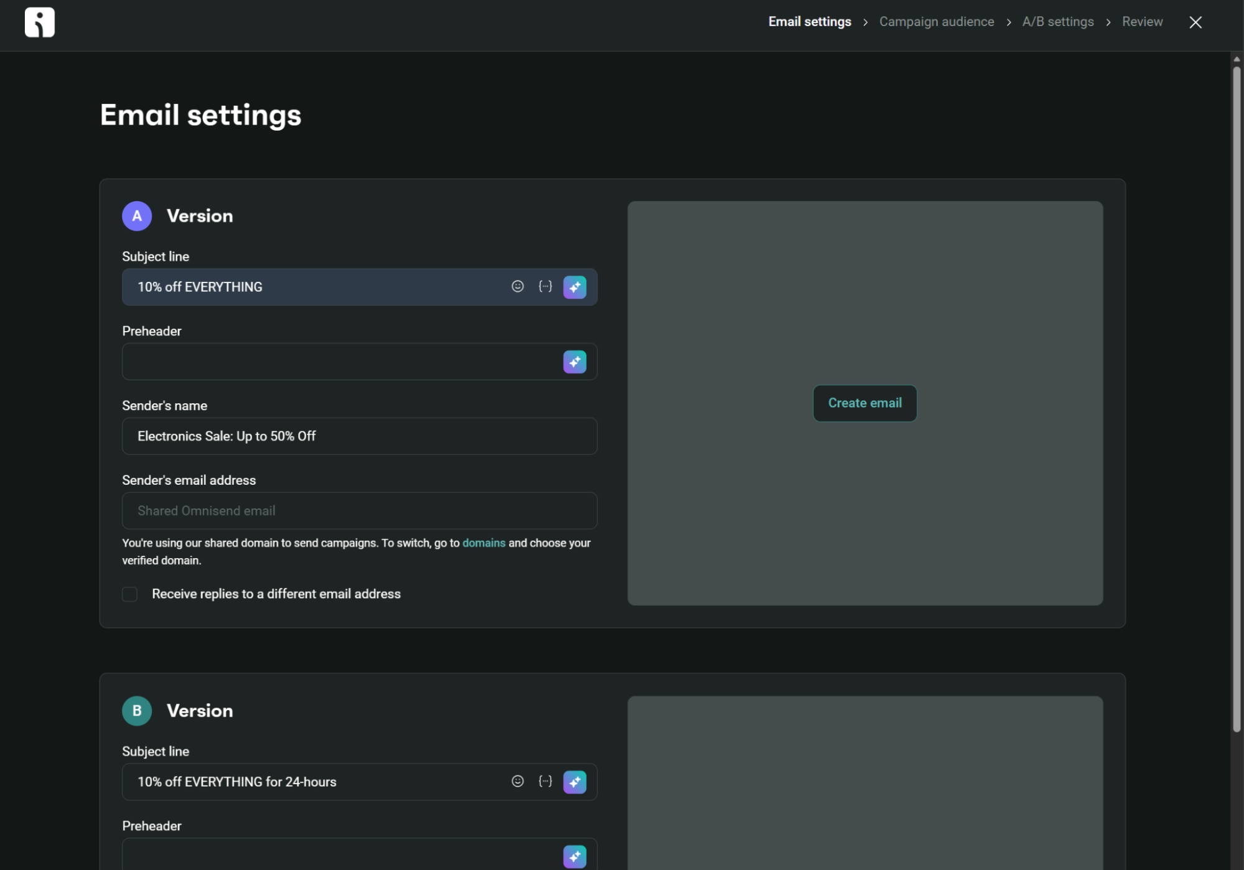Go to the Review step
This screenshot has width=1244, height=870.
pyautogui.click(x=1143, y=22)
